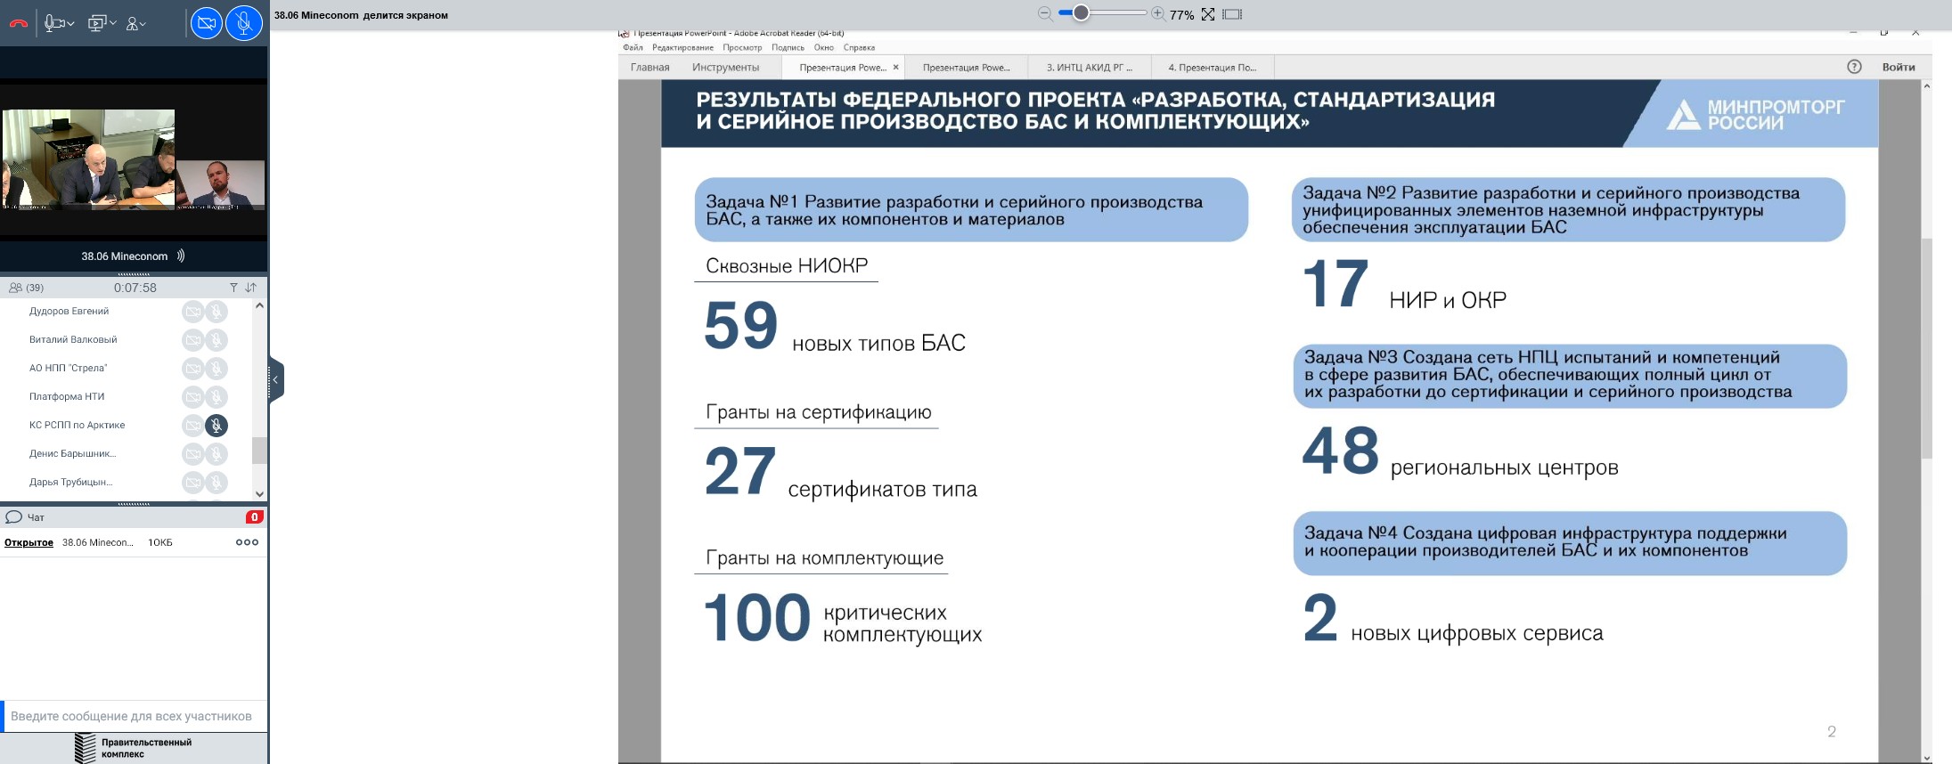Select the main conference video thumbnail
Image resolution: width=1952 pixels, height=764 pixels.
click(x=88, y=159)
